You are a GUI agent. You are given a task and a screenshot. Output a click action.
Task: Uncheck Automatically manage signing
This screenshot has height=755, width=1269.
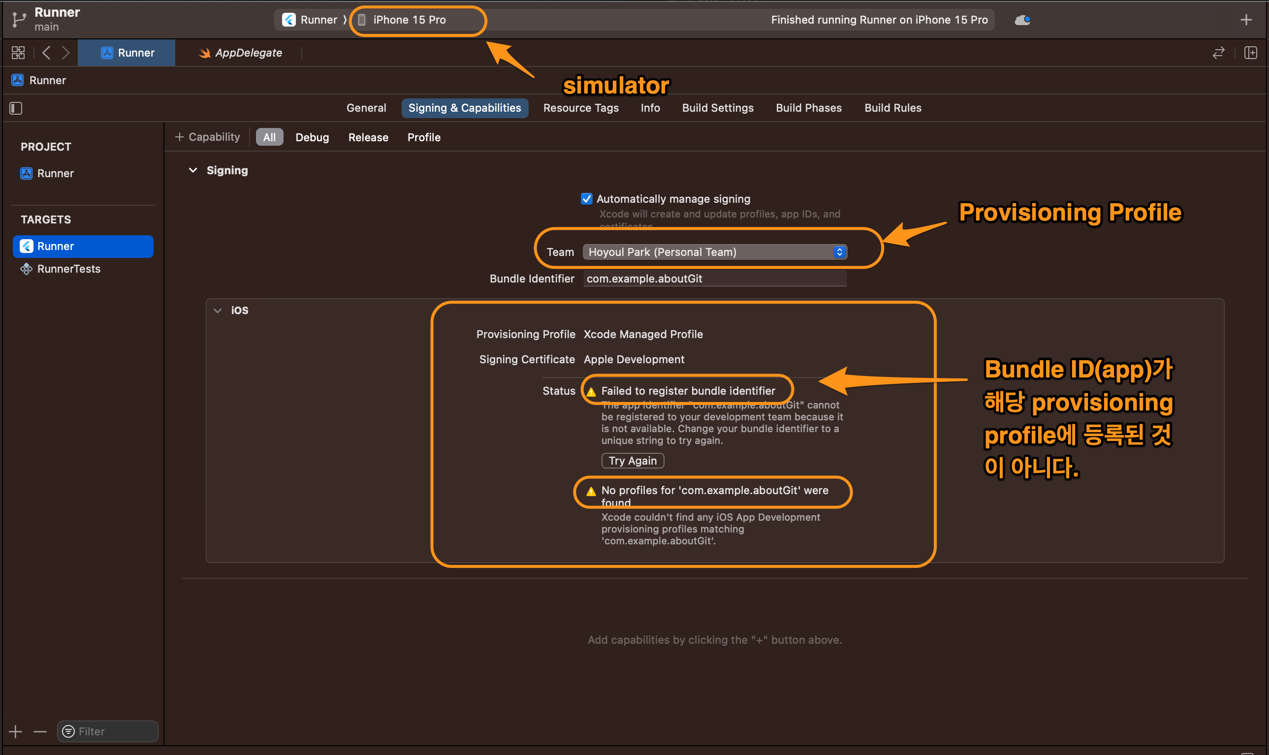tap(586, 198)
